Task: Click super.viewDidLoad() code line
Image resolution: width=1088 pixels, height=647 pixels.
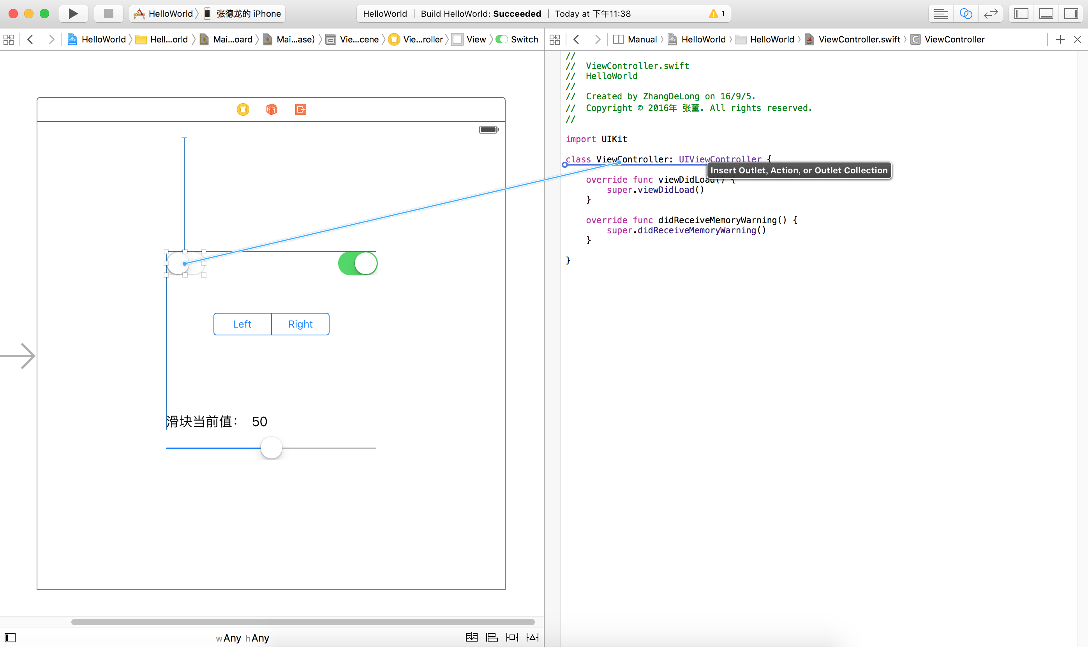Action: (655, 190)
